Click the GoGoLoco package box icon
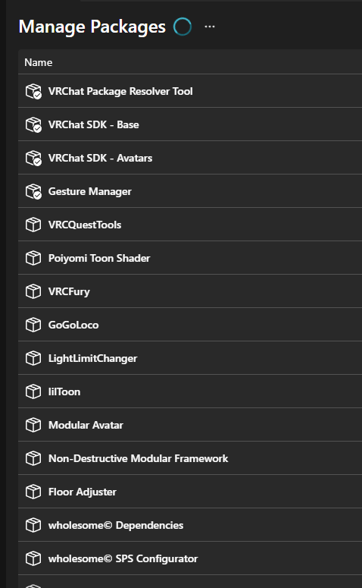Screen dimensions: 362x588 pos(33,325)
